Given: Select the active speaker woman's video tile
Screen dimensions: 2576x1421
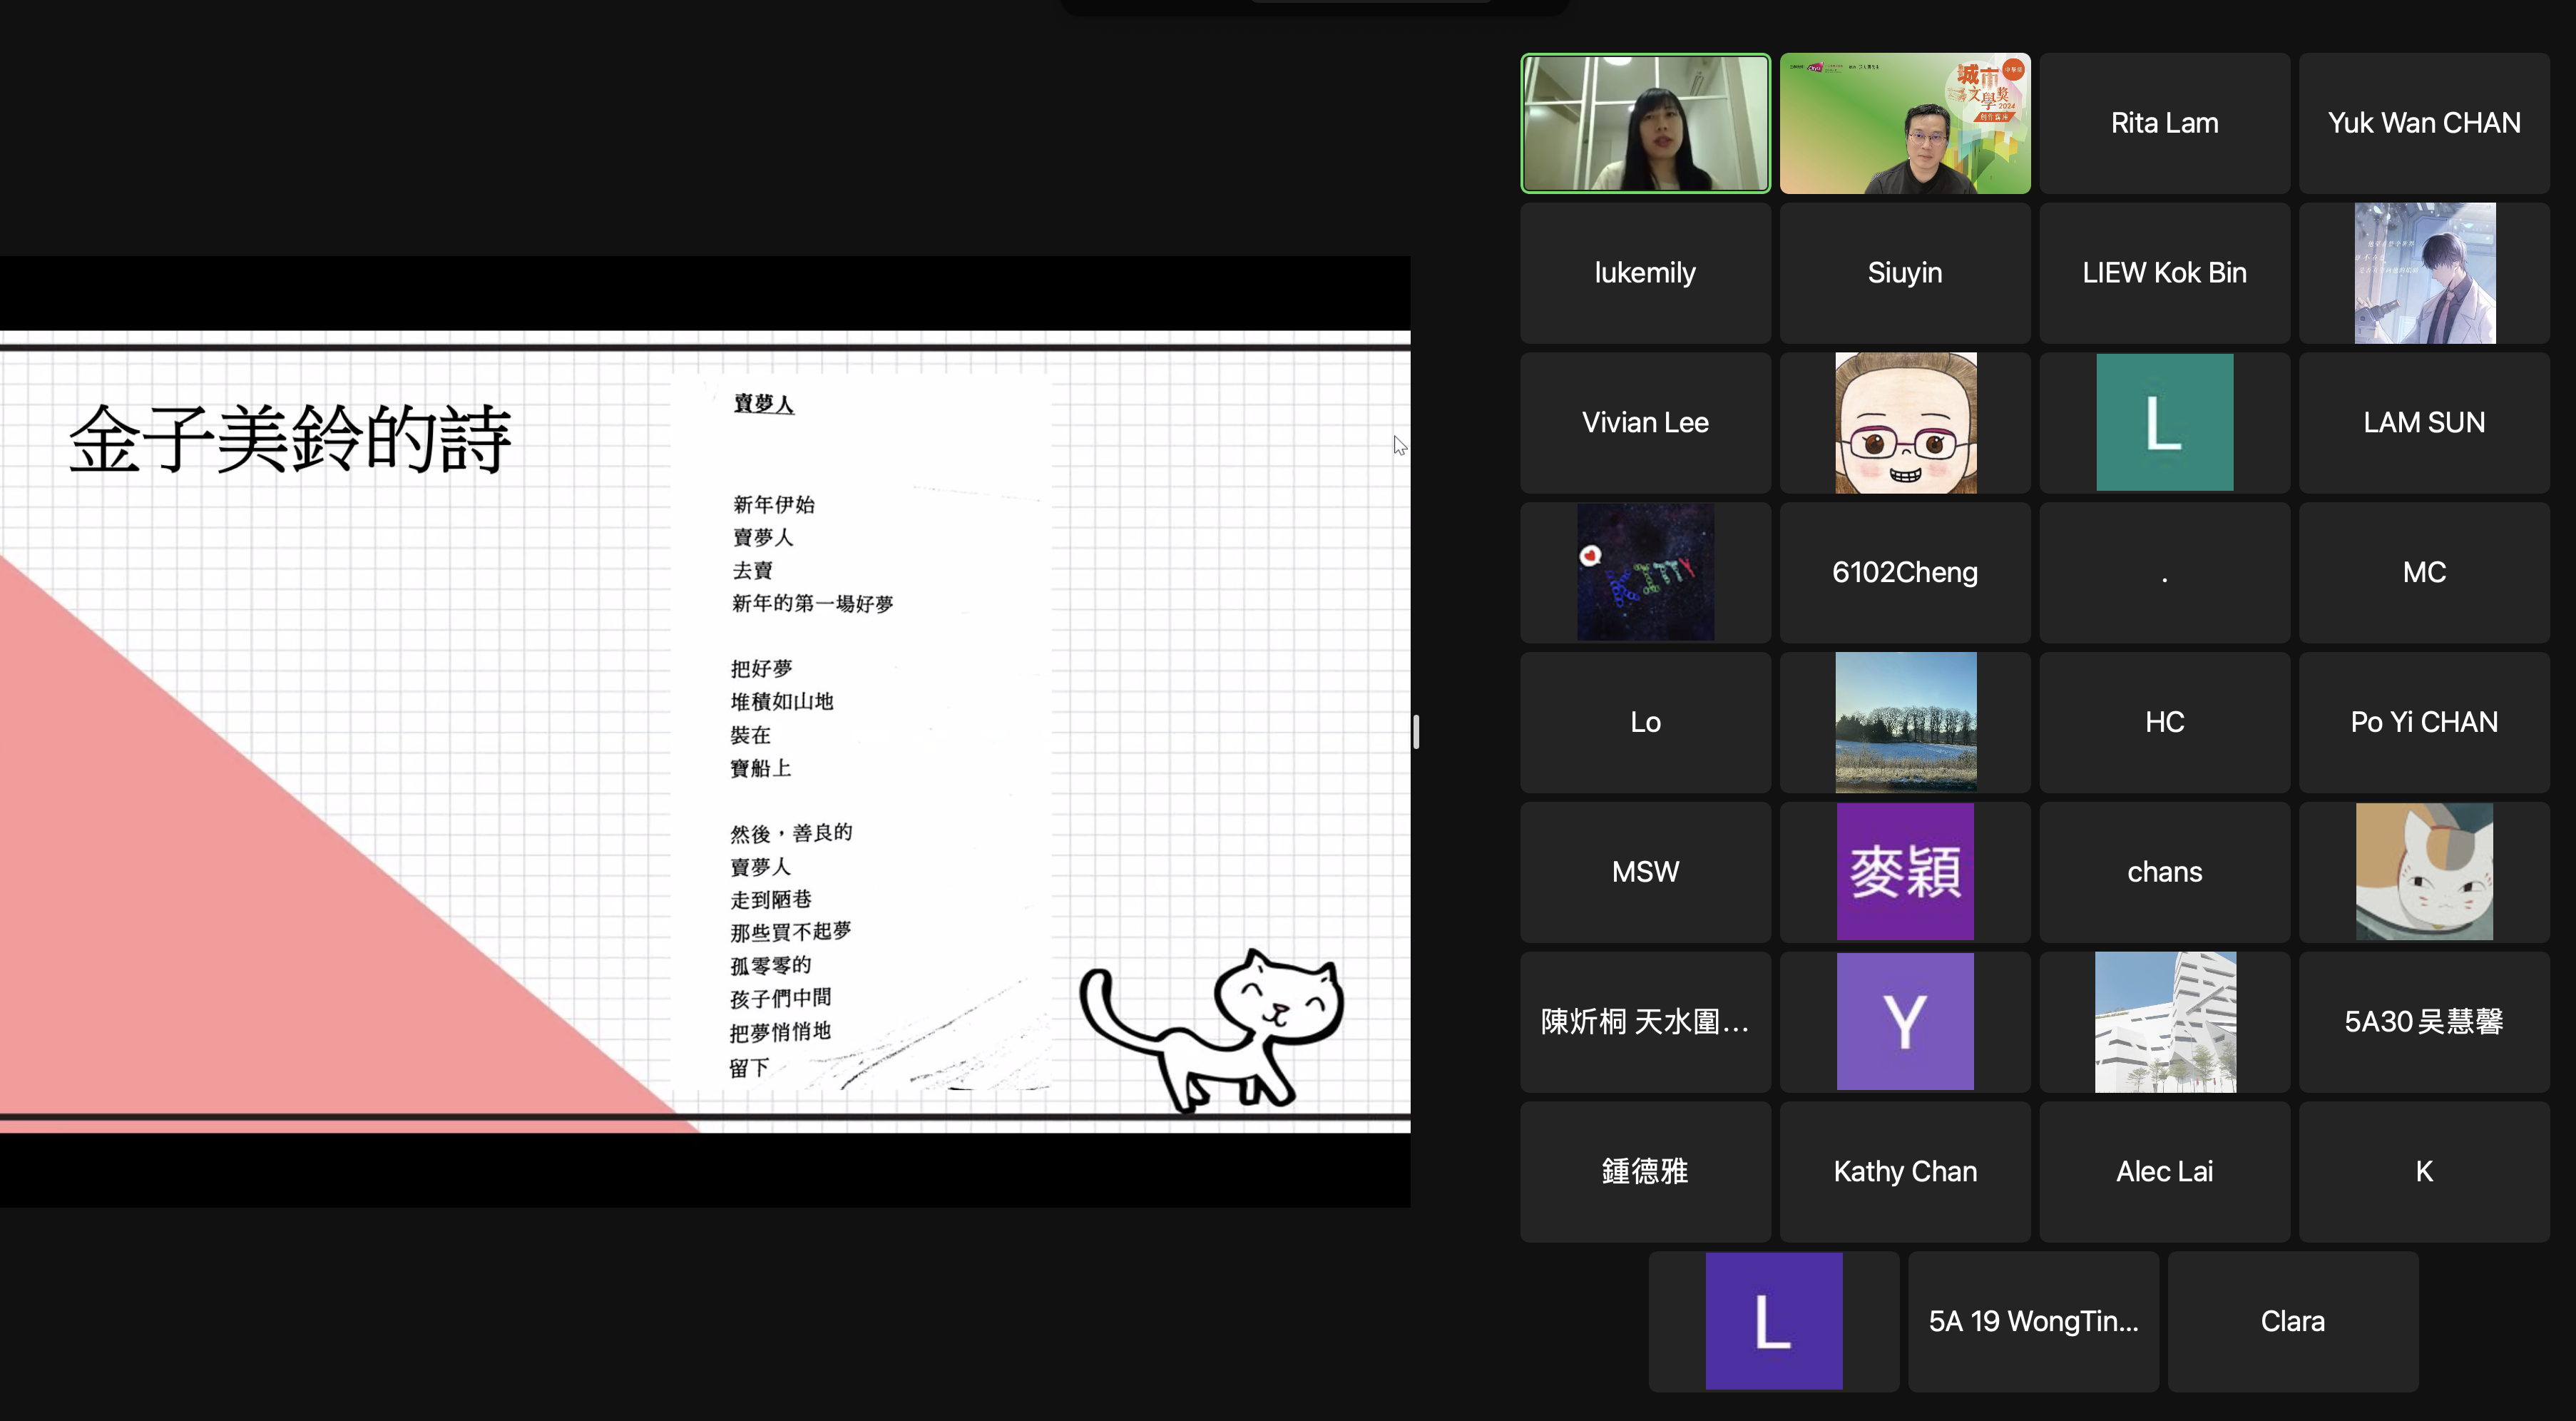Looking at the screenshot, I should 1645,123.
